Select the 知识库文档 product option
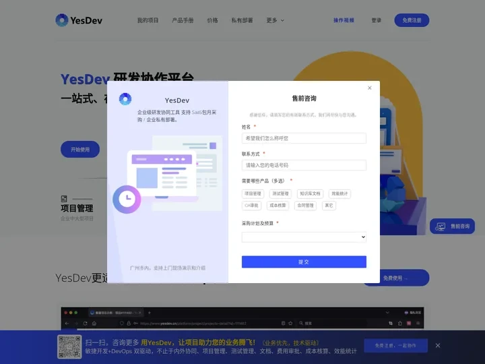Screen dimensions: 485x364 pyautogui.click(x=310, y=193)
